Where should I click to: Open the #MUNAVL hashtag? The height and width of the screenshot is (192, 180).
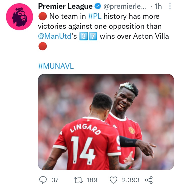[56, 66]
